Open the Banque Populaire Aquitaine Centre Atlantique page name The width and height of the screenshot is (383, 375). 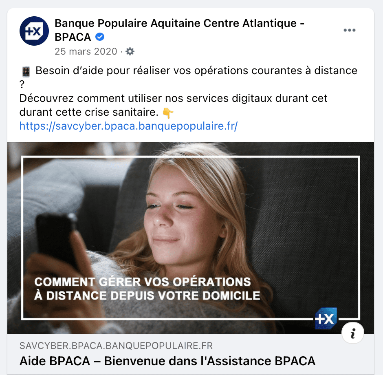click(x=179, y=30)
